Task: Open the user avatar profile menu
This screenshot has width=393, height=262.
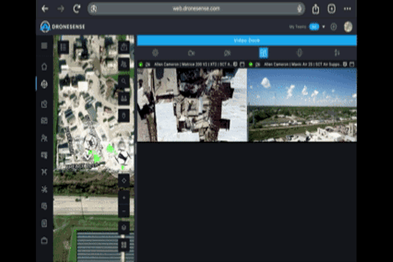Action: (x=348, y=26)
